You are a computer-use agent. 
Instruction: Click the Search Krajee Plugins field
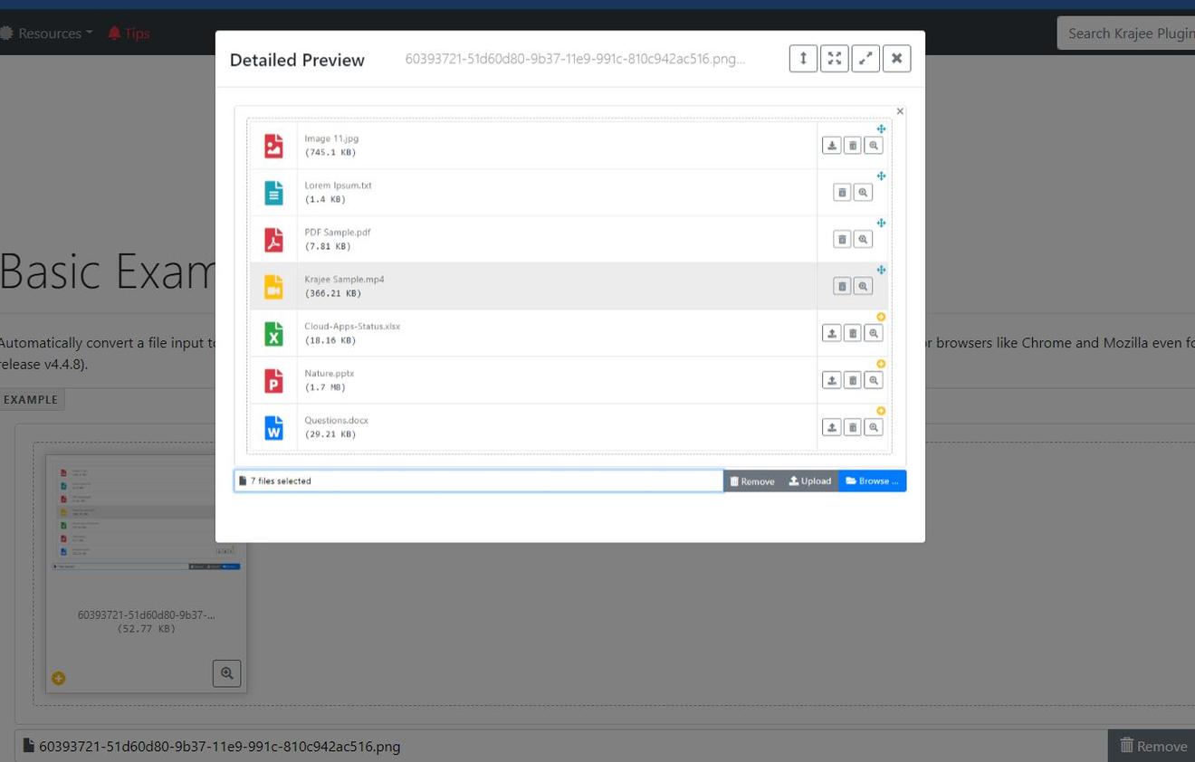[x=1128, y=33]
